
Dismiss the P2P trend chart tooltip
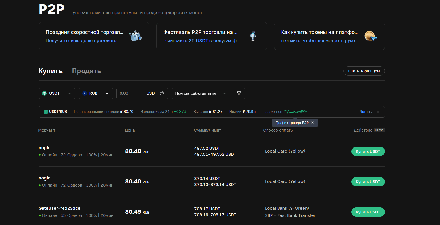[313, 123]
